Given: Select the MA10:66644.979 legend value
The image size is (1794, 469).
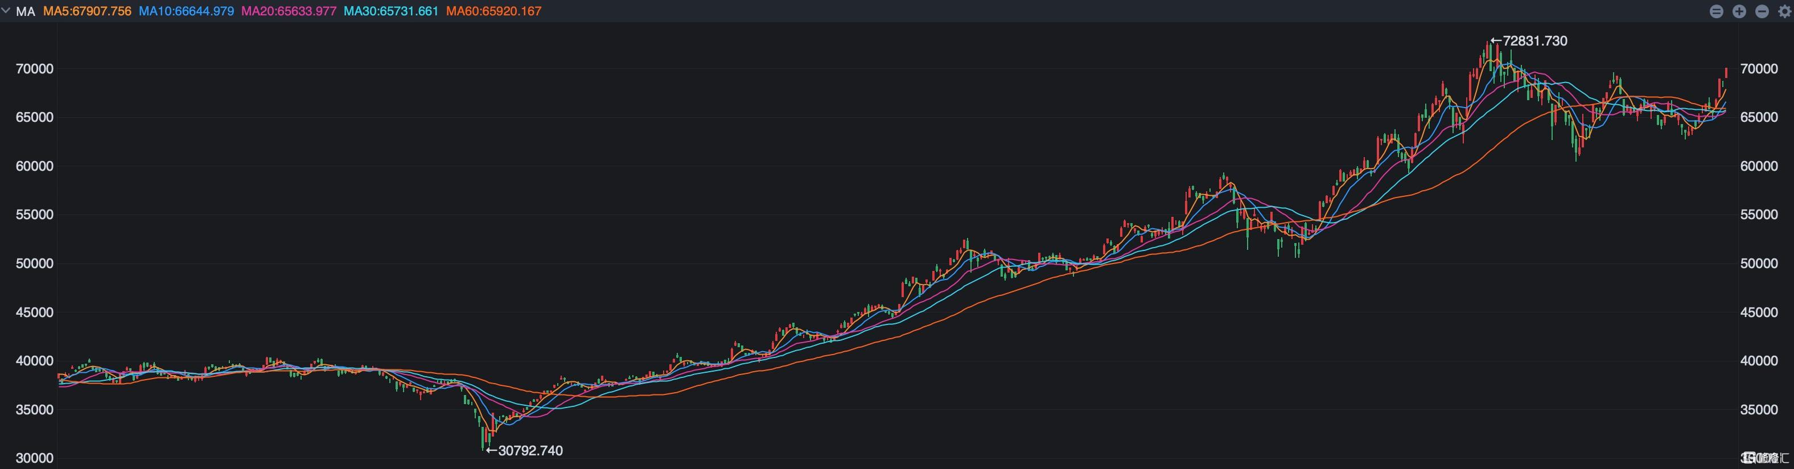Looking at the screenshot, I should point(186,11).
